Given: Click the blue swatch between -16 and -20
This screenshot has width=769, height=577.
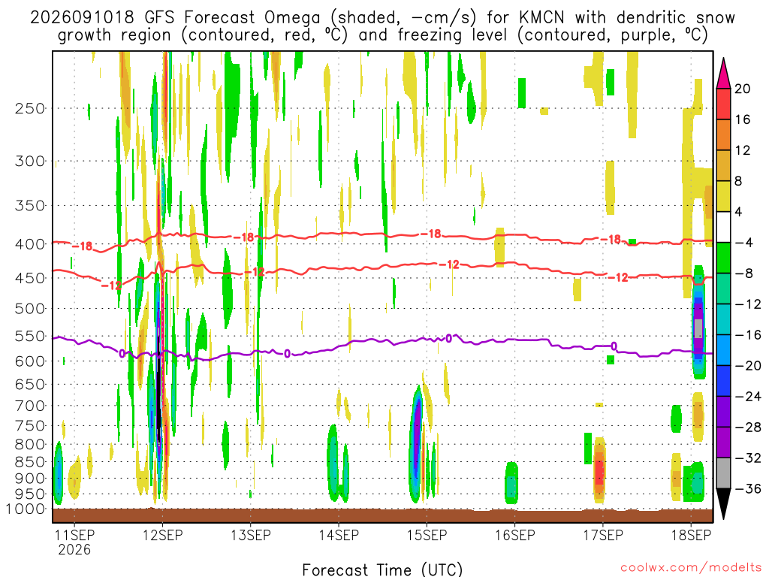Looking at the screenshot, I should point(723,350).
